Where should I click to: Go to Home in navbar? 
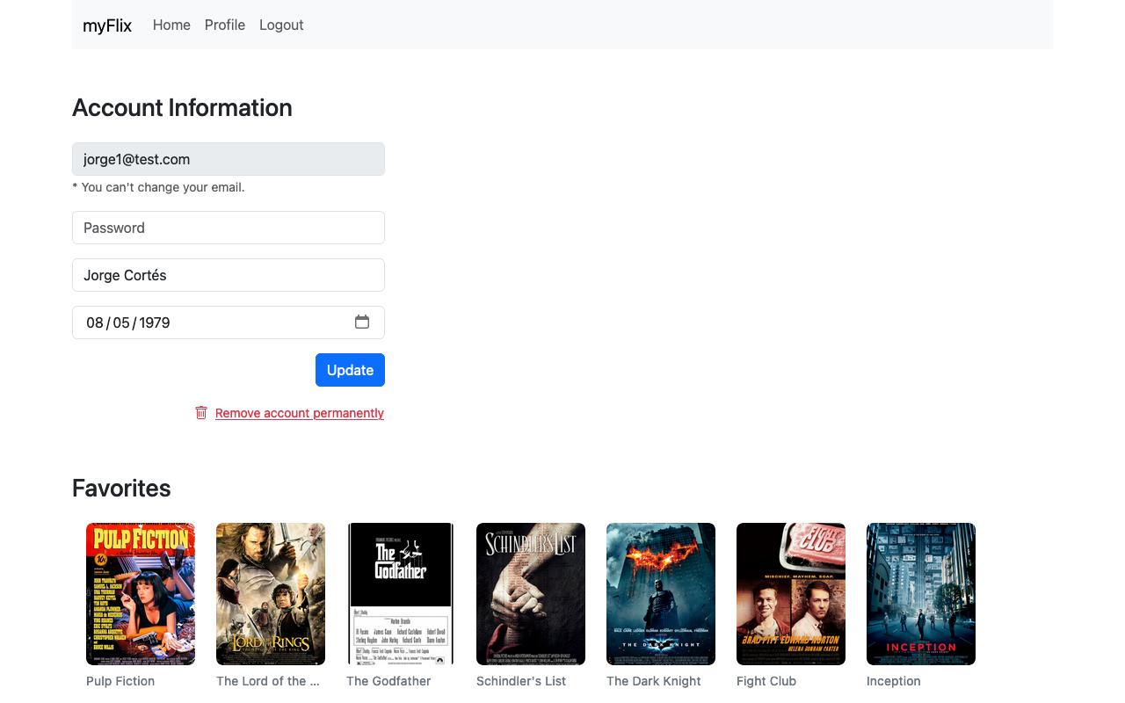click(x=171, y=25)
